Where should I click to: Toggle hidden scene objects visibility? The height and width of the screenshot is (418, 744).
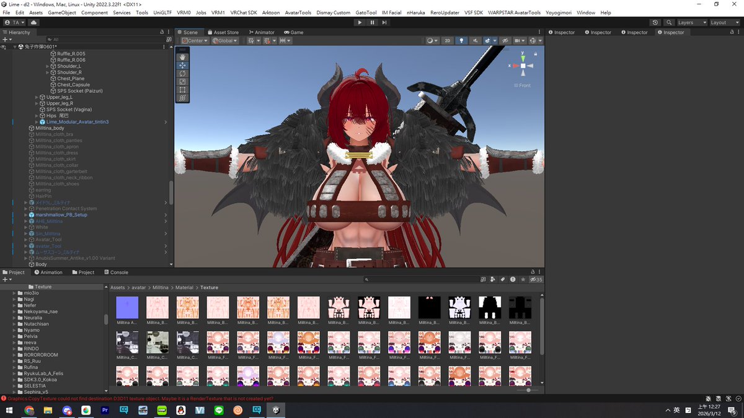point(505,41)
